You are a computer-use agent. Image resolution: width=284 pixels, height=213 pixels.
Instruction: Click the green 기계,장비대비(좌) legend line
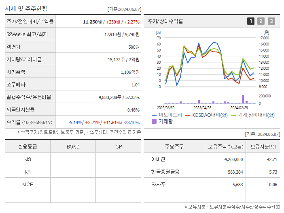(234, 115)
